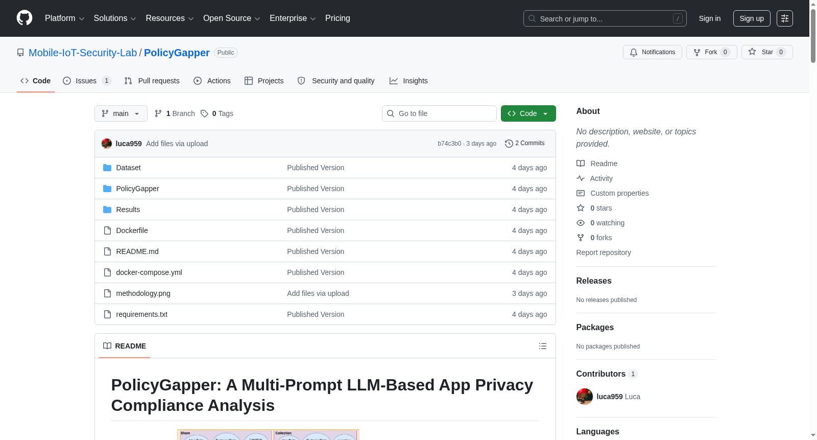View the 2 Commits history
Screen dimensions: 817x440
[x=524, y=144]
